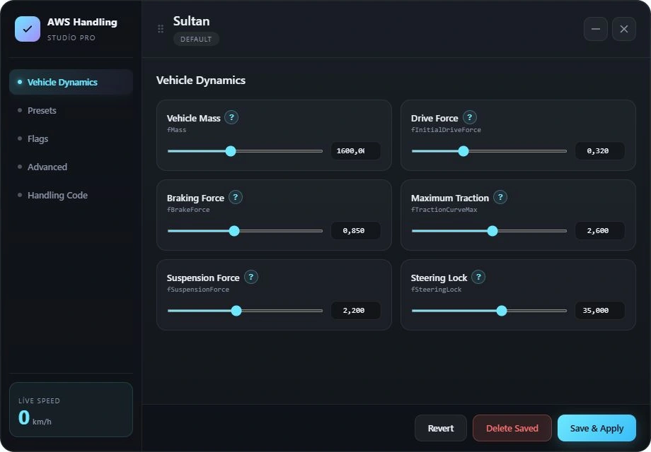Screen dimensions: 651x452
Task: Select the Vehicle Dynamics sidebar tab
Action: point(71,82)
